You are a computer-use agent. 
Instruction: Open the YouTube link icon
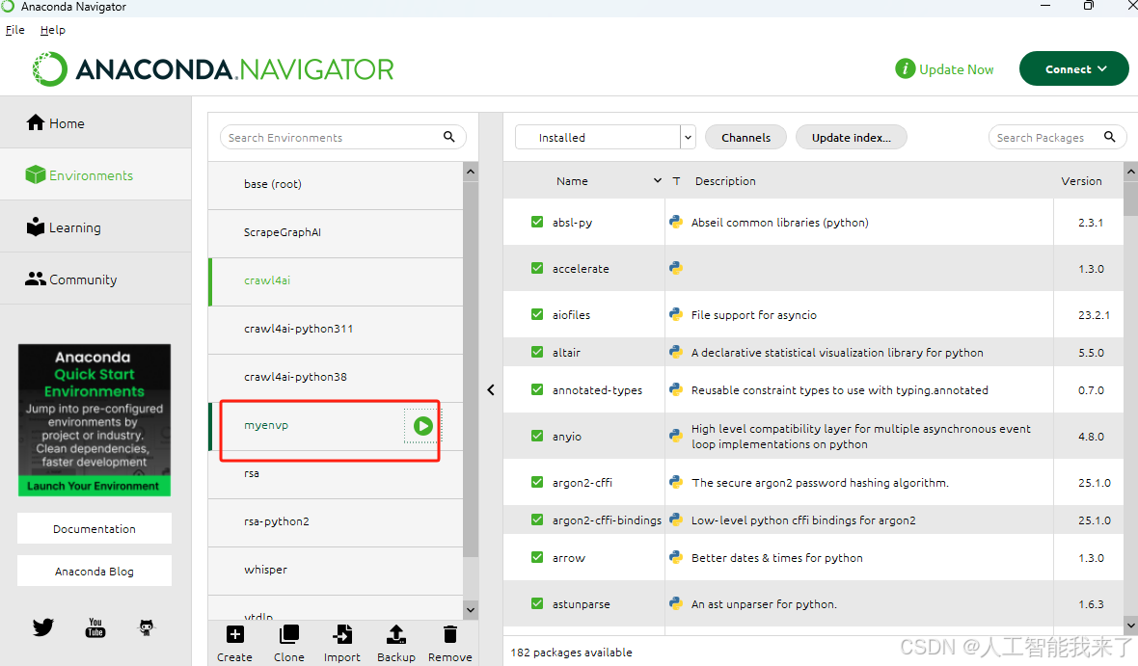95,627
